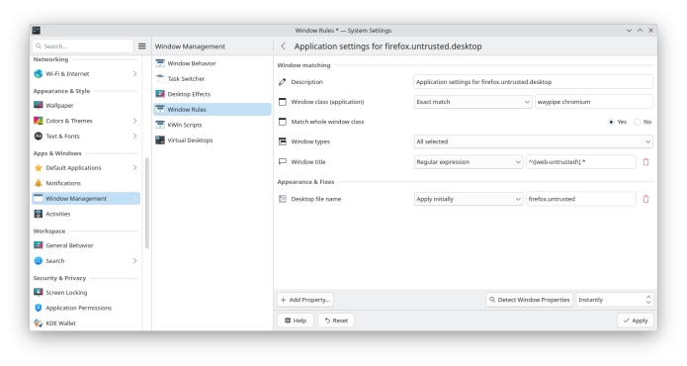Click the KWin Scripts icon
The width and height of the screenshot is (687, 366).
coord(160,125)
